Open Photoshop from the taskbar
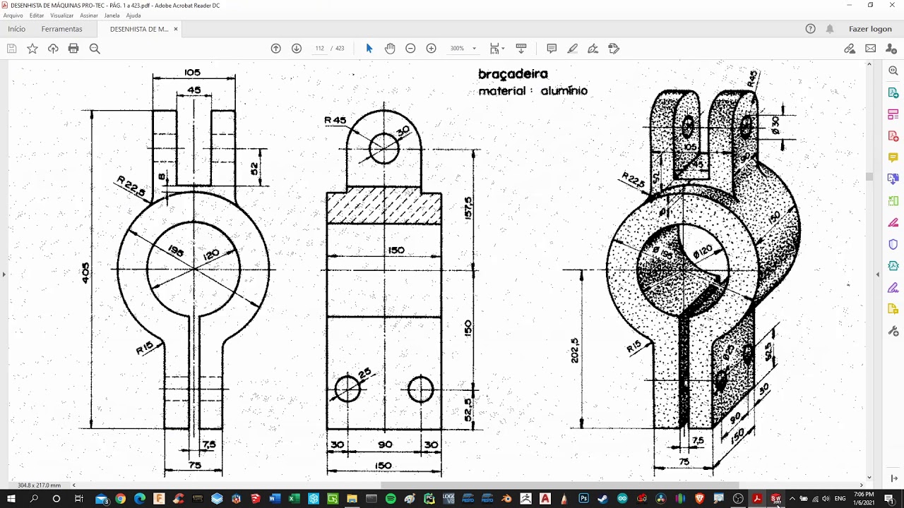 (583, 499)
